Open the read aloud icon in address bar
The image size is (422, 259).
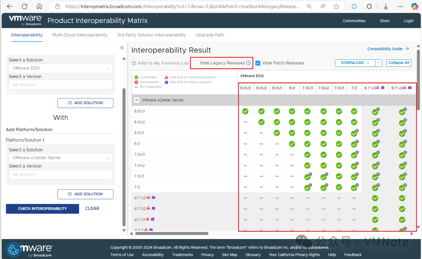[323, 7]
